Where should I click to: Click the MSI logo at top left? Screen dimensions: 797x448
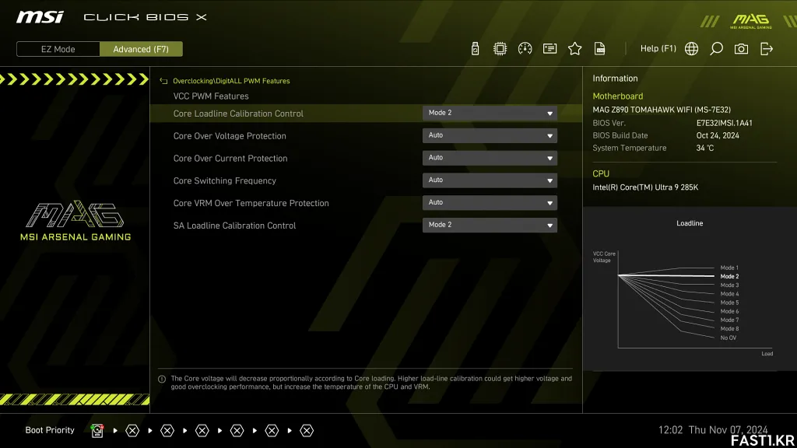click(40, 17)
